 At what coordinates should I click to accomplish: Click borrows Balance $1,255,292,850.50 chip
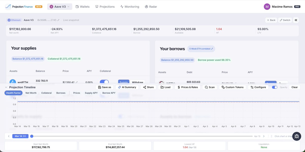point(177,60)
